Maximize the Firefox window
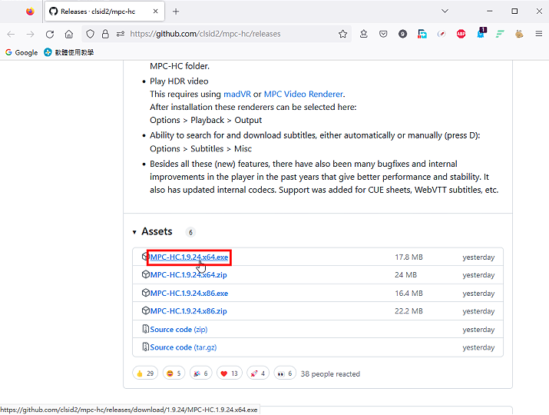 [x=514, y=12]
